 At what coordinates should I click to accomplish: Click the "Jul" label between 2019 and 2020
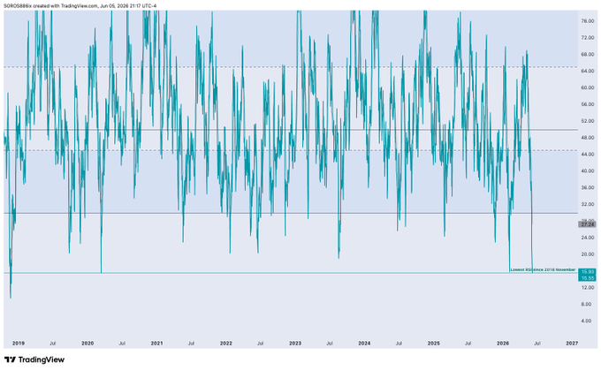pos(53,344)
